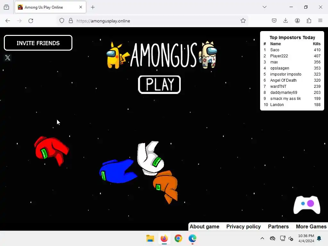Click the OneDrive cloud tray icon
This screenshot has height=246, width=328.
272,238
